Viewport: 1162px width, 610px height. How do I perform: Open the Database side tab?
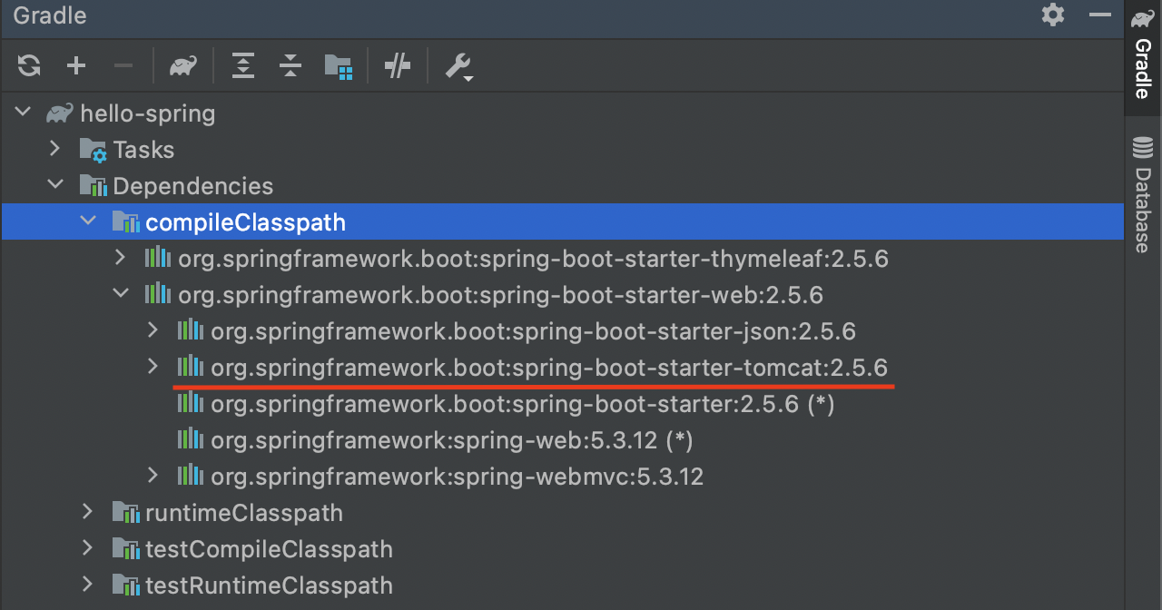1143,195
